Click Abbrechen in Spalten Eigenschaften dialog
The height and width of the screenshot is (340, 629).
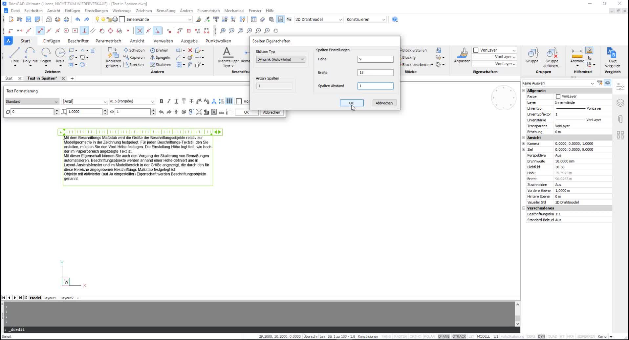pos(384,103)
